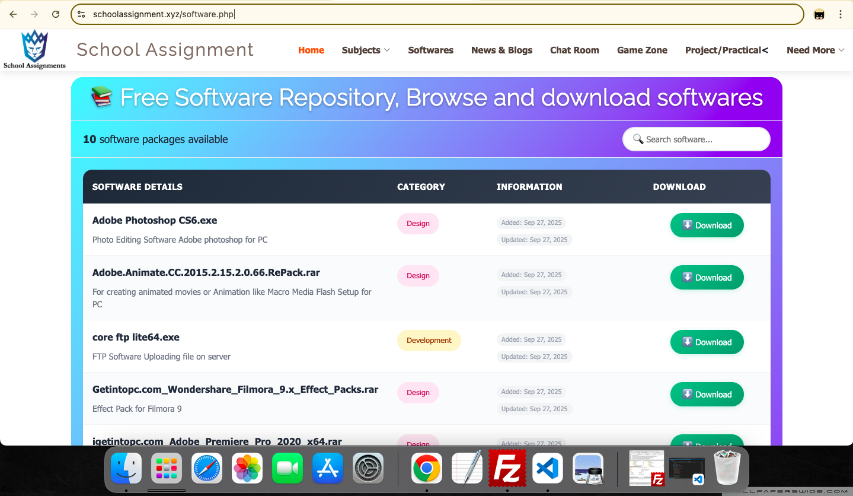Visit the Game Zone page
This screenshot has width=853, height=496.
[x=642, y=50]
